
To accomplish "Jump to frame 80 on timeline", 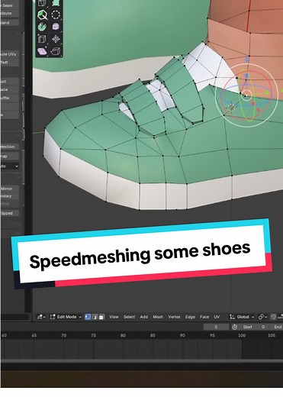I will [x=123, y=335].
